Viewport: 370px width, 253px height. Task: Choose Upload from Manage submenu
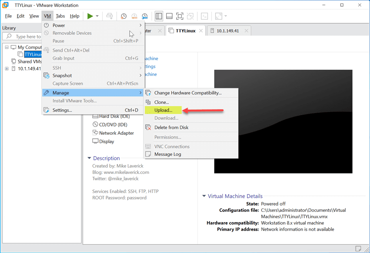(x=191, y=110)
